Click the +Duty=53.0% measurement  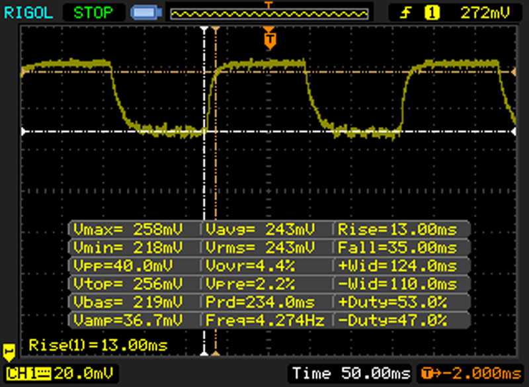point(392,302)
